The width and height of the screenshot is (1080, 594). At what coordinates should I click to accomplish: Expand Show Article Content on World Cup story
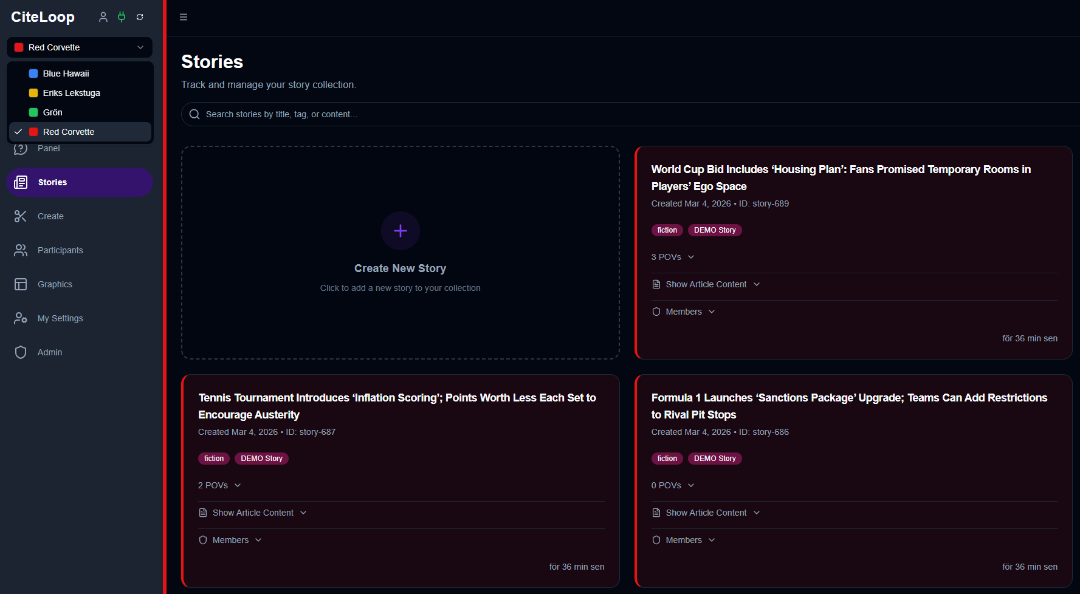706,284
